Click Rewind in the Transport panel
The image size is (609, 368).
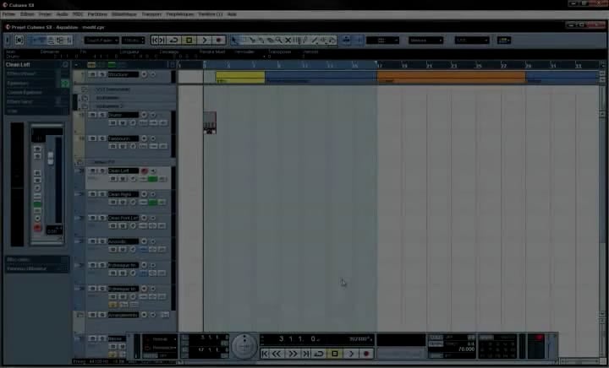pos(277,354)
